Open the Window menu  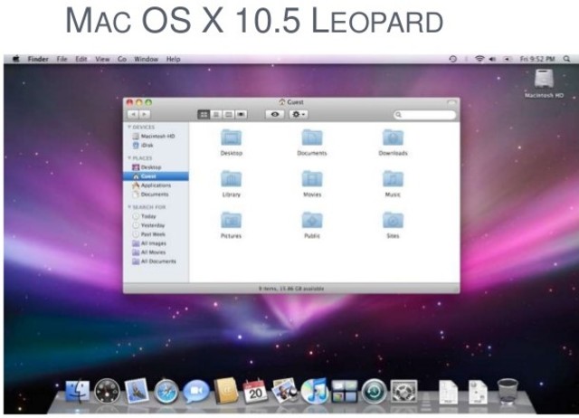[x=147, y=59]
